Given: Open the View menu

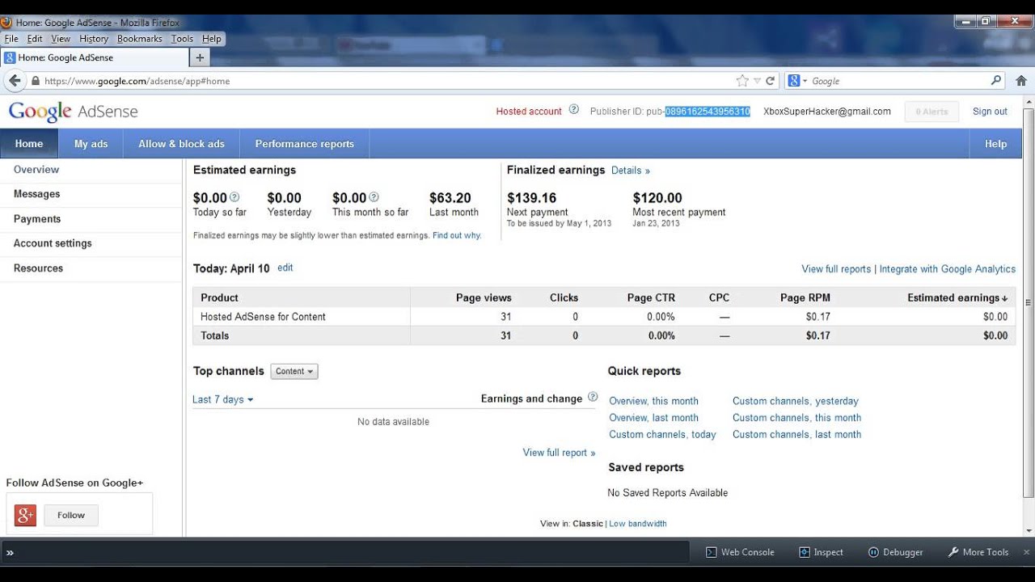Looking at the screenshot, I should pos(61,39).
